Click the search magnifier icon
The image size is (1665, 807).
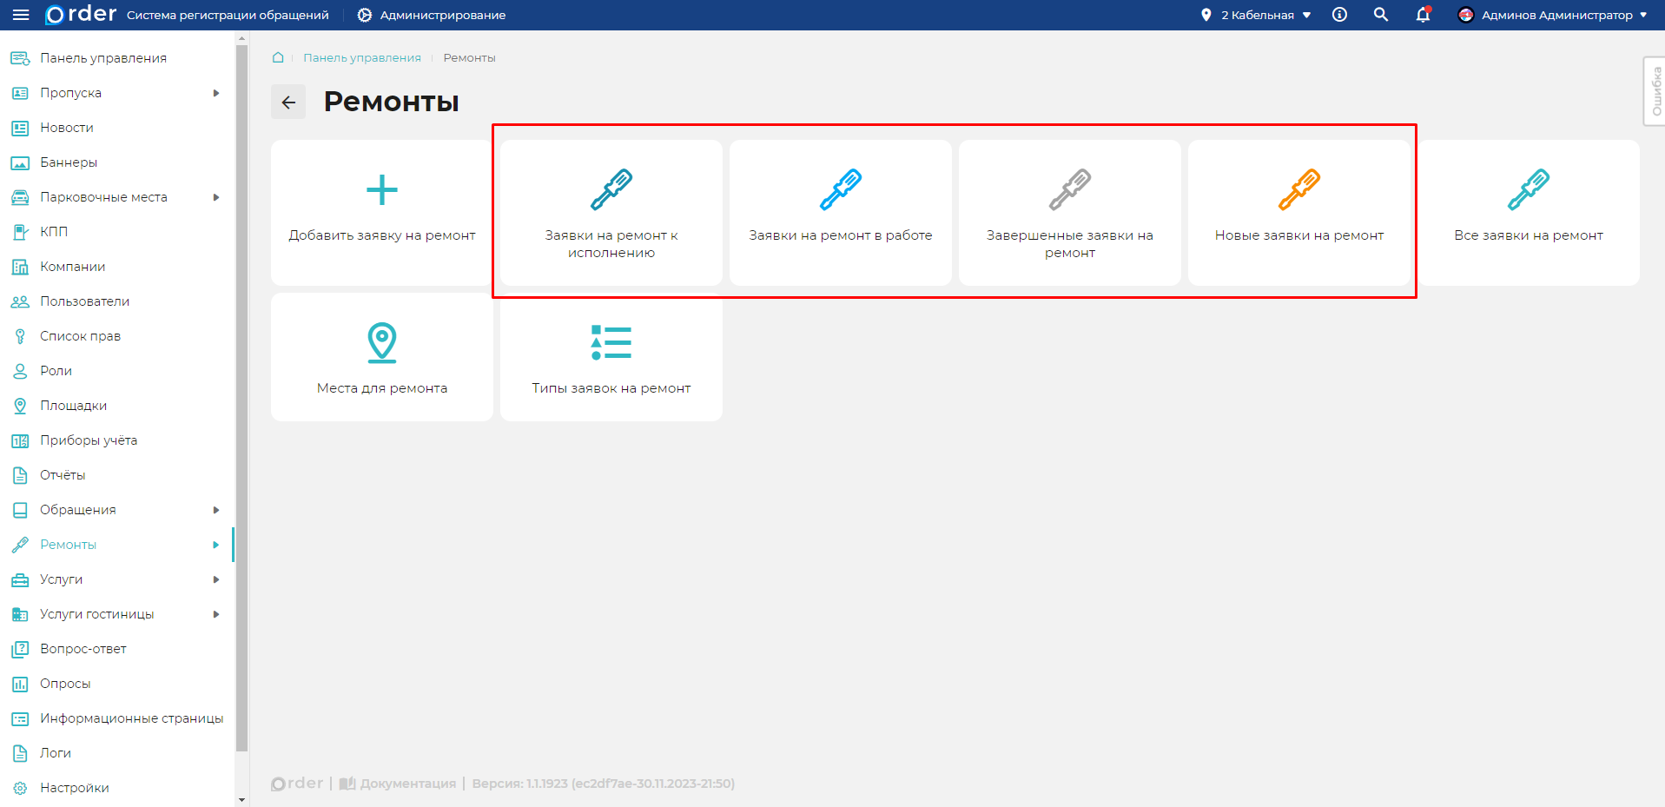(x=1380, y=15)
